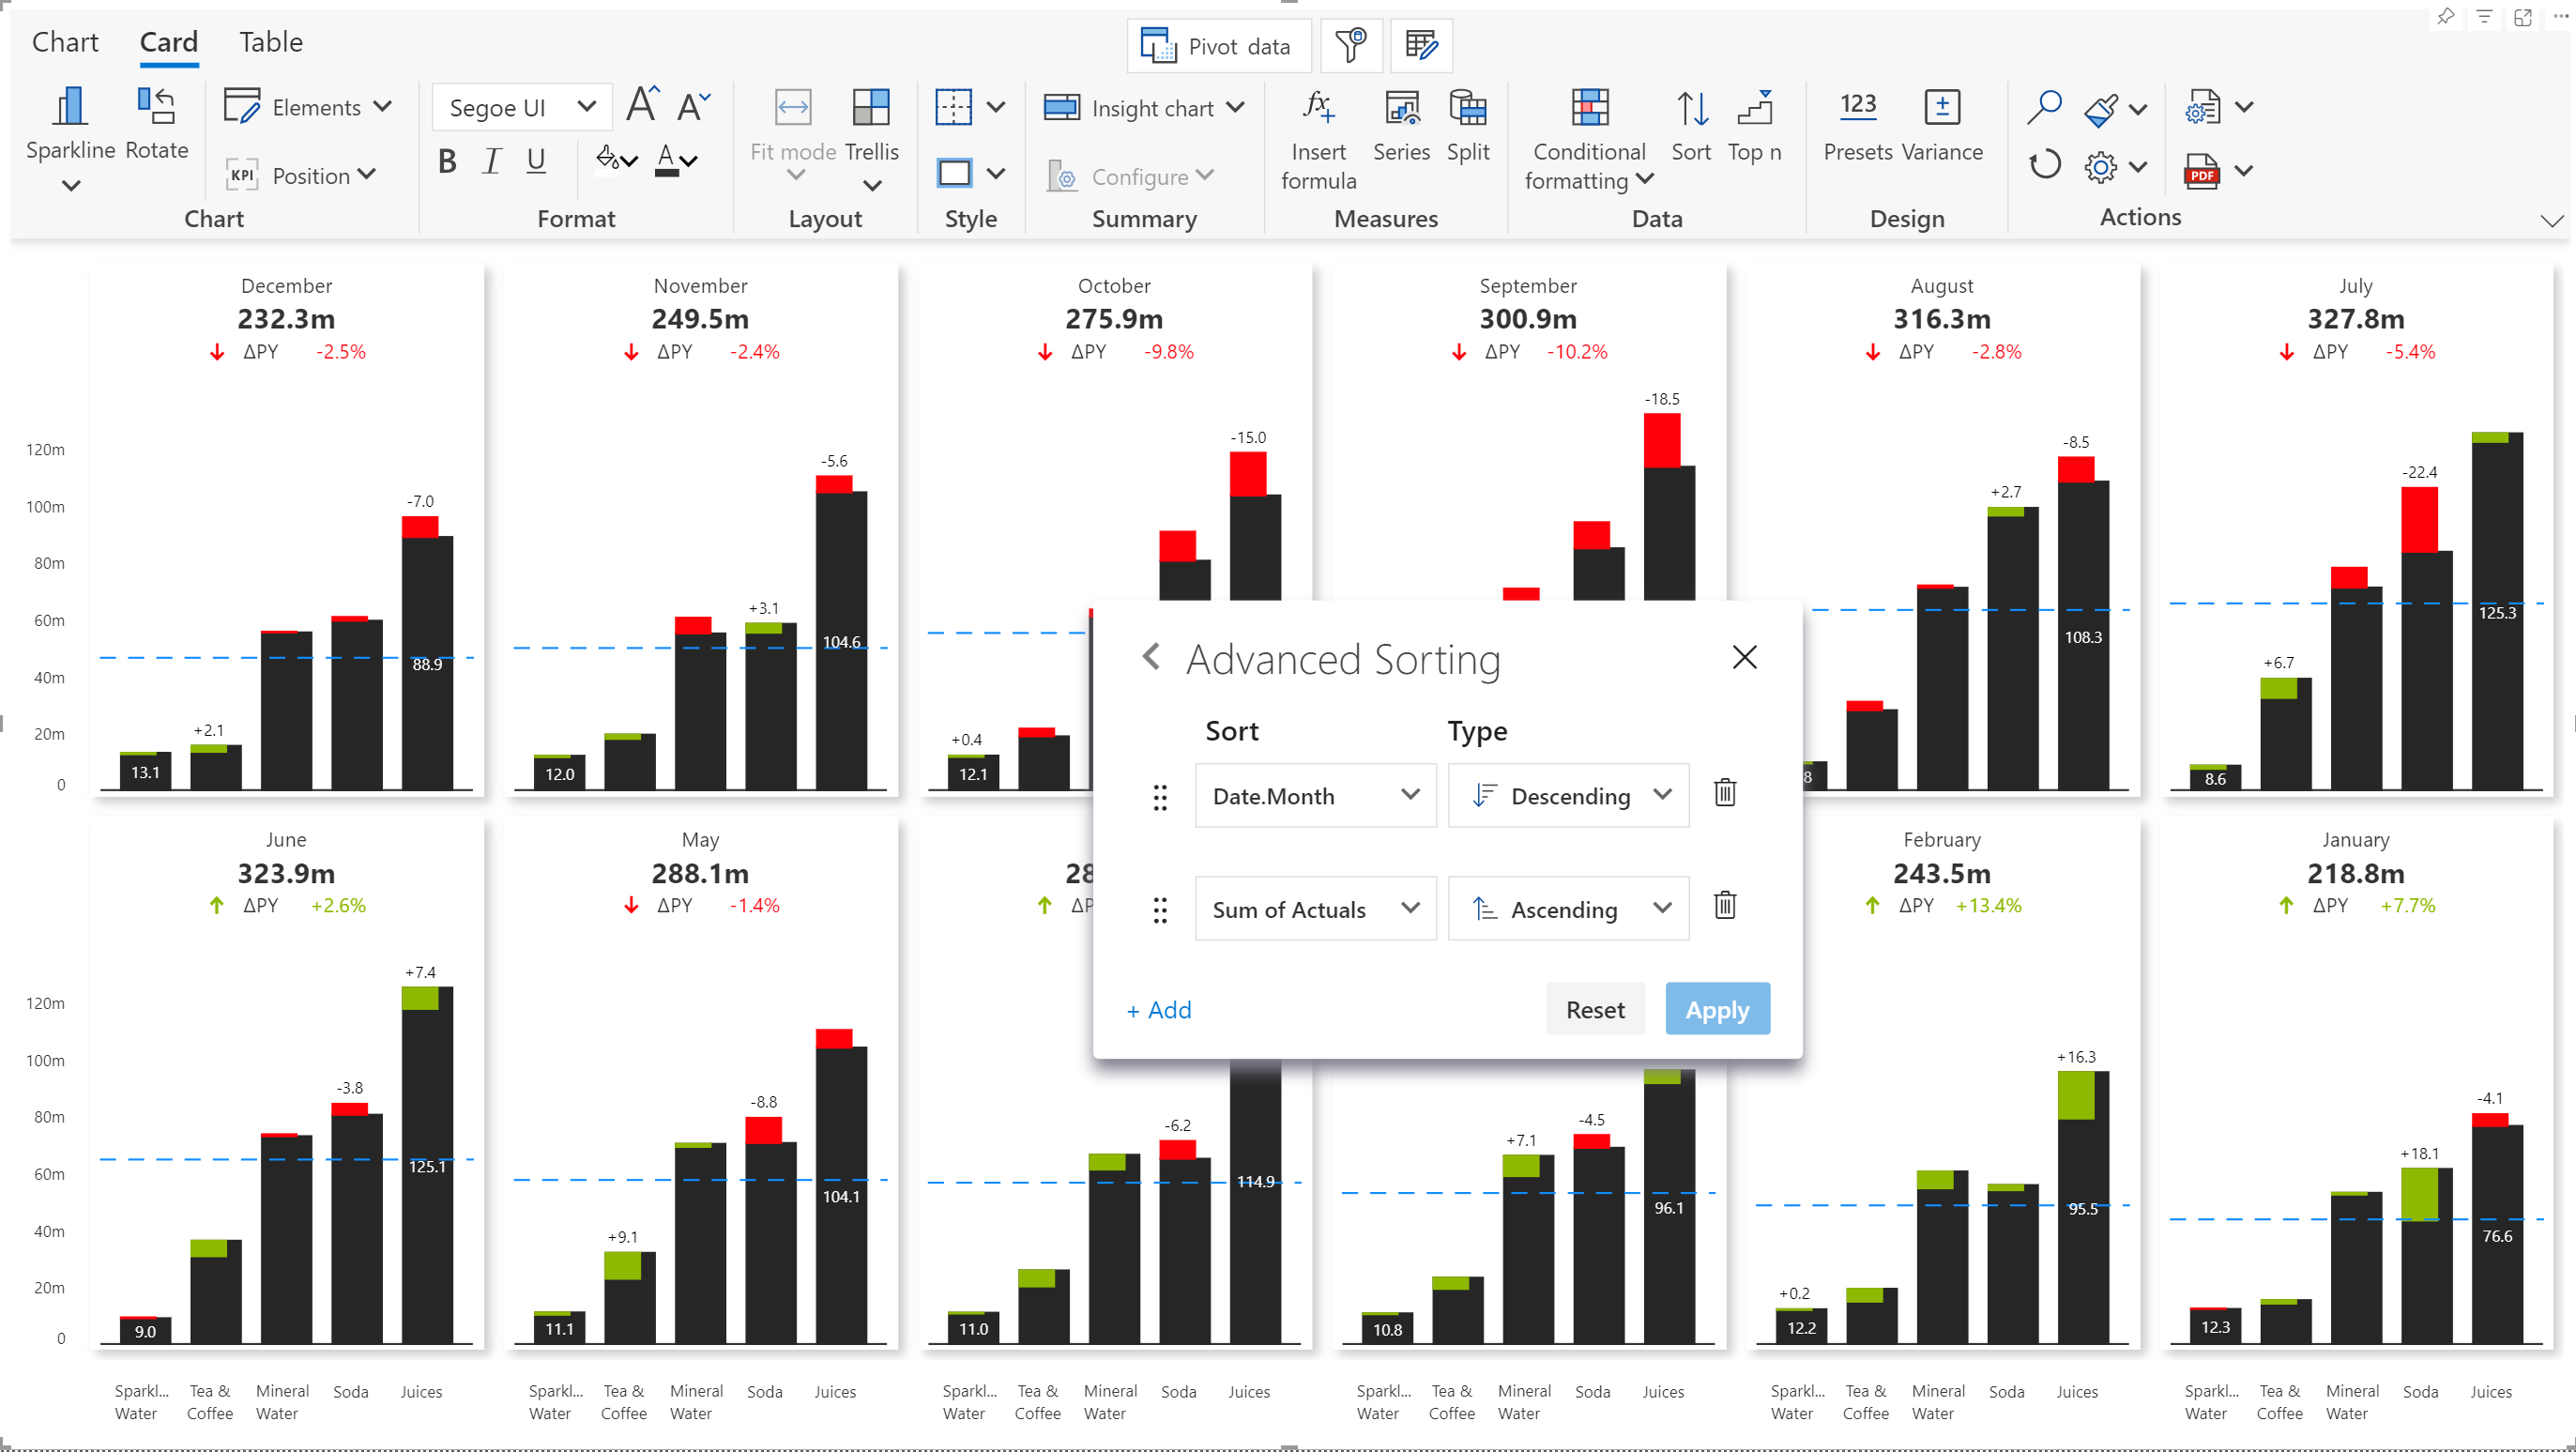Expand the Segoe UI font dropdown

(x=586, y=107)
